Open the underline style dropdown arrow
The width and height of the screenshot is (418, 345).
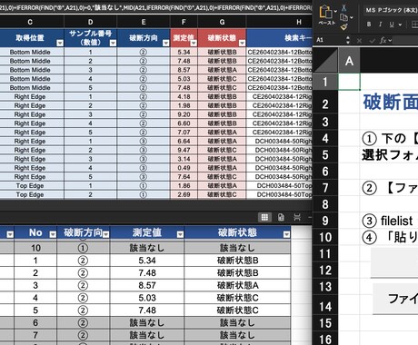point(400,25)
